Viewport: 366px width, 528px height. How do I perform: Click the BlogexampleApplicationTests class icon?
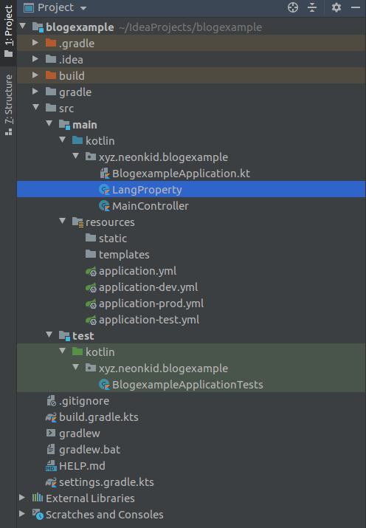[x=104, y=385]
